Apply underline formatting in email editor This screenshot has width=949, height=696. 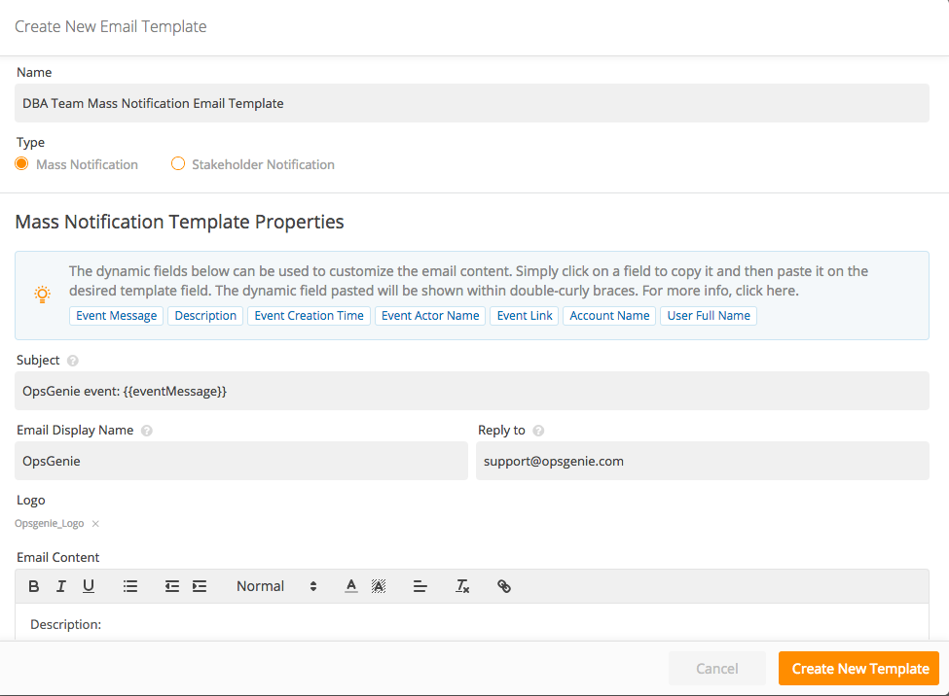click(x=89, y=586)
